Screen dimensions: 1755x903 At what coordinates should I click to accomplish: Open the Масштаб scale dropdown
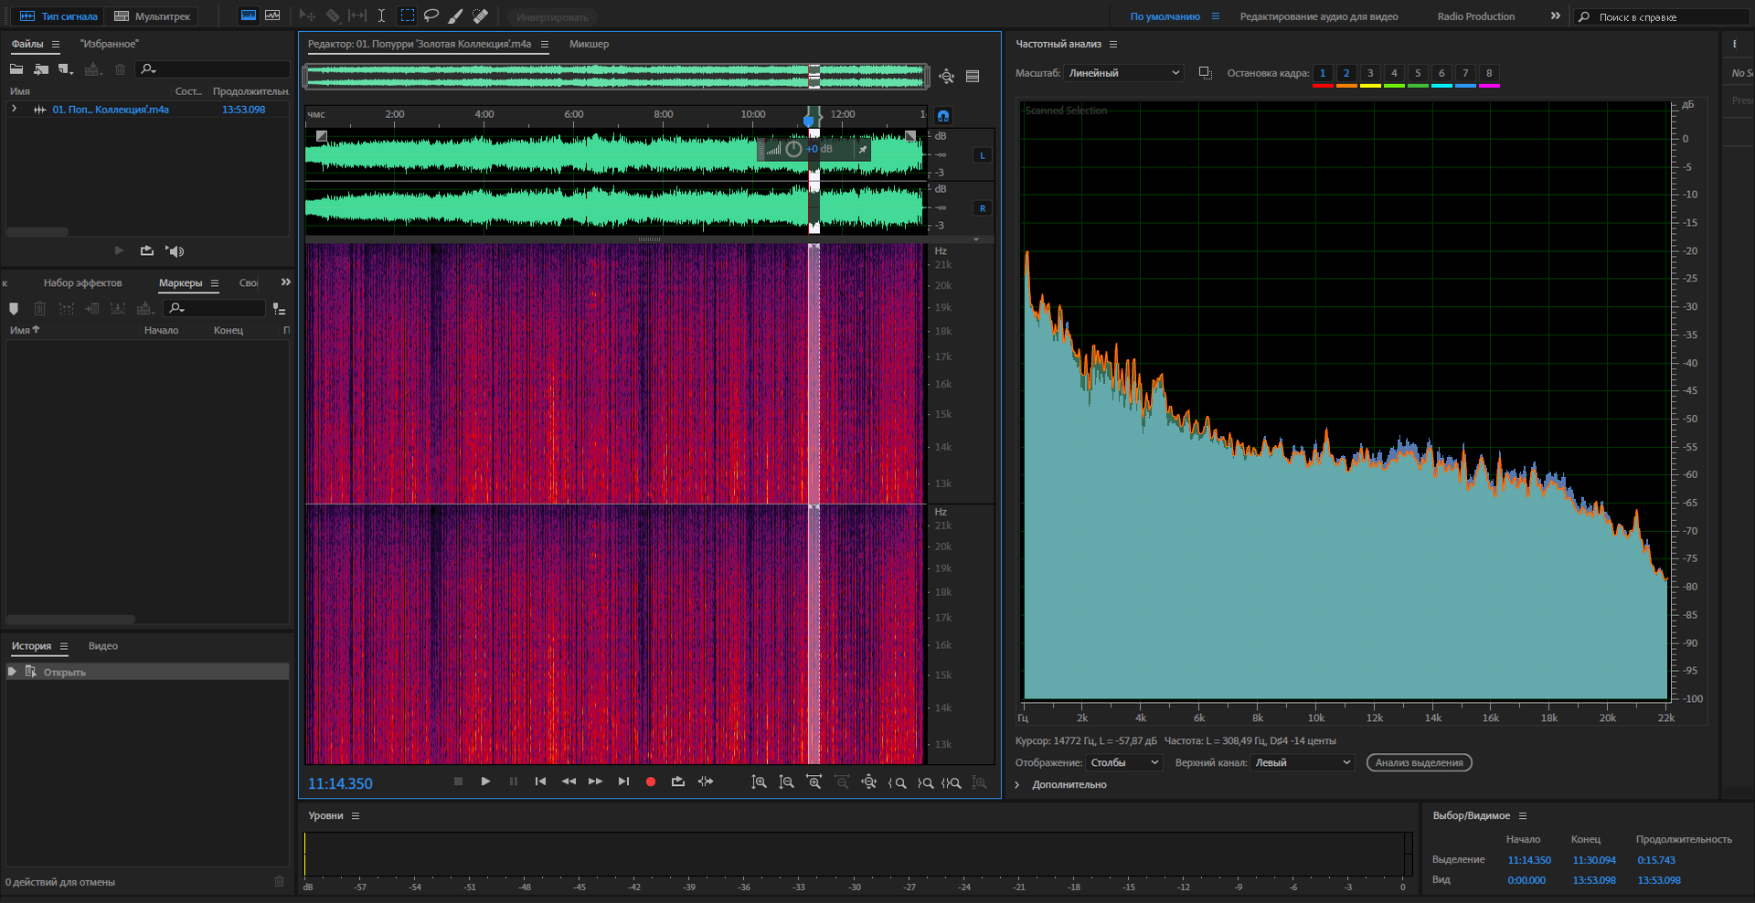point(1123,73)
